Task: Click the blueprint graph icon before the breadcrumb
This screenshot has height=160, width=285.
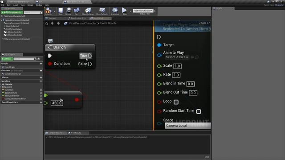Action: [x=65, y=23]
